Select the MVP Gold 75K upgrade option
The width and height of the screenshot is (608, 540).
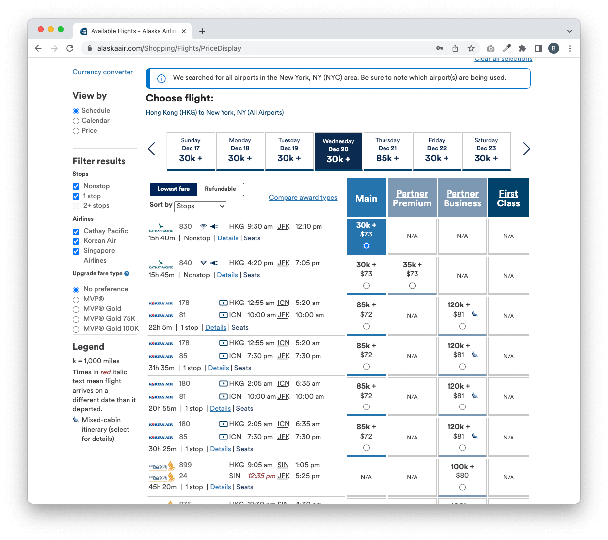(x=76, y=319)
